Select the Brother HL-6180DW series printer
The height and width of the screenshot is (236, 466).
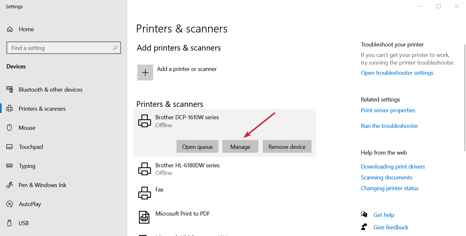pyautogui.click(x=187, y=169)
